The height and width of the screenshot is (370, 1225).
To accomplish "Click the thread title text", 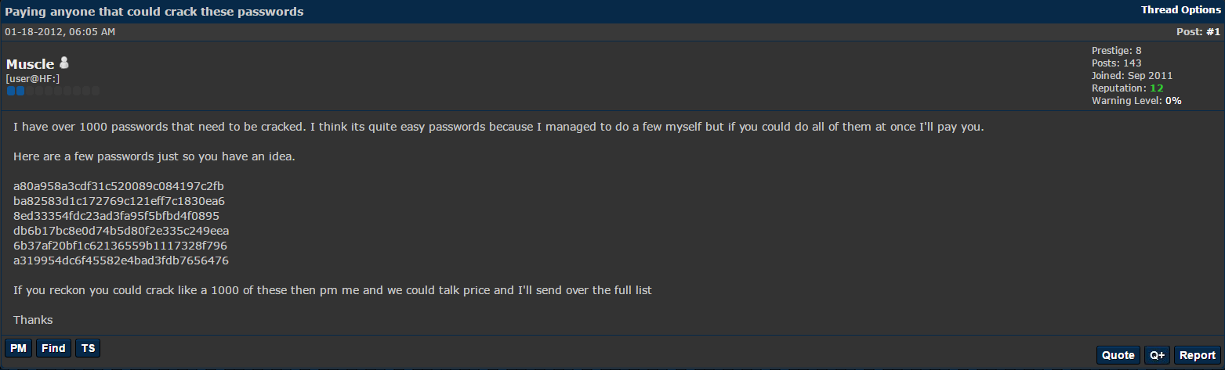I will pos(154,12).
